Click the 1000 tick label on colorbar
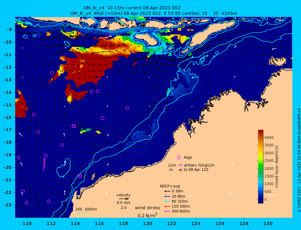 (x=269, y=184)
